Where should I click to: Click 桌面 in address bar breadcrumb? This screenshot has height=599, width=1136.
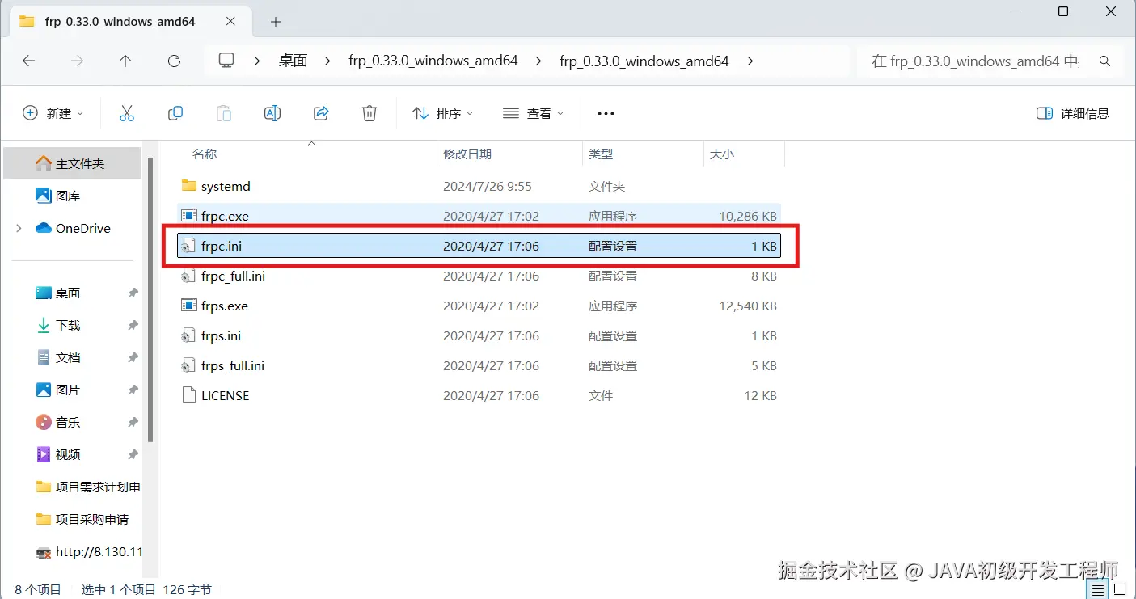(293, 61)
